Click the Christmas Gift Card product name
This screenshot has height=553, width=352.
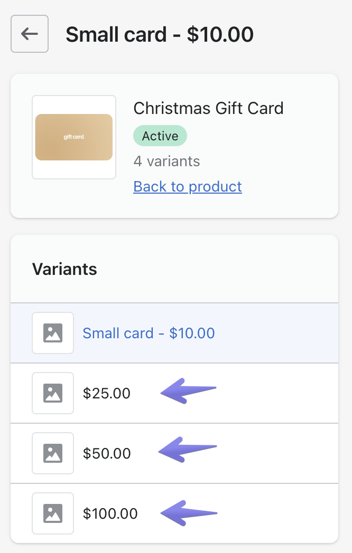[208, 108]
